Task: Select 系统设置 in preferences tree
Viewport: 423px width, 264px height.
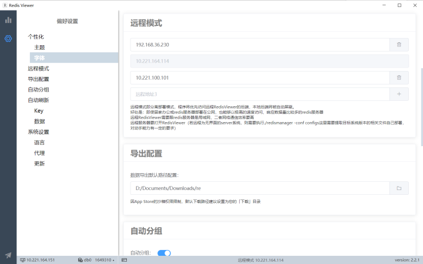Action: [38, 132]
